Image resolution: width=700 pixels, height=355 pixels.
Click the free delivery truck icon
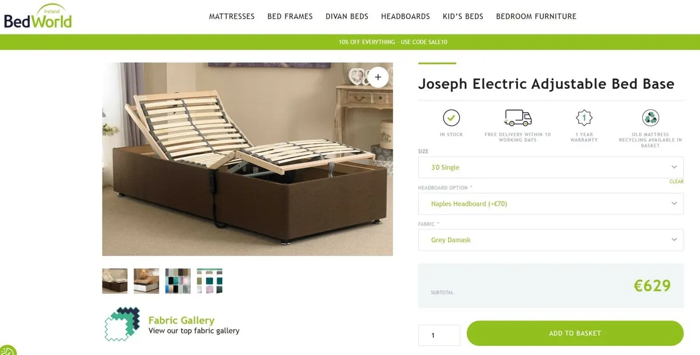[x=517, y=117]
